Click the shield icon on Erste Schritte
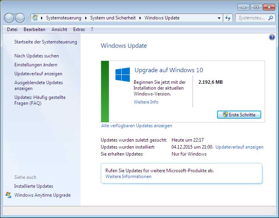 click(225, 114)
